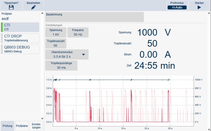The height and width of the screenshot is (131, 211).
Task: Open the Überstrommodus dropdown arrow
Action: [84, 55]
